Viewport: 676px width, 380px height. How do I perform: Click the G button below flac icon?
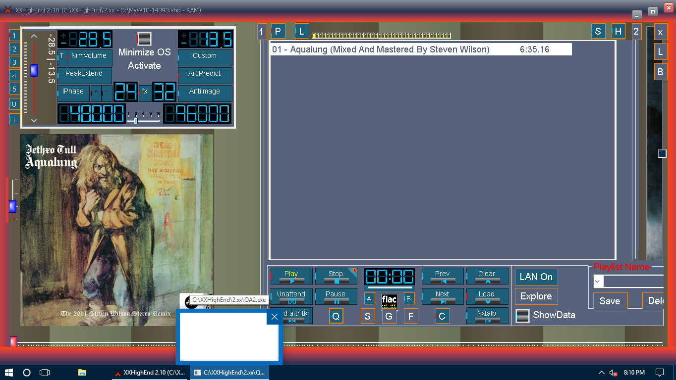389,316
